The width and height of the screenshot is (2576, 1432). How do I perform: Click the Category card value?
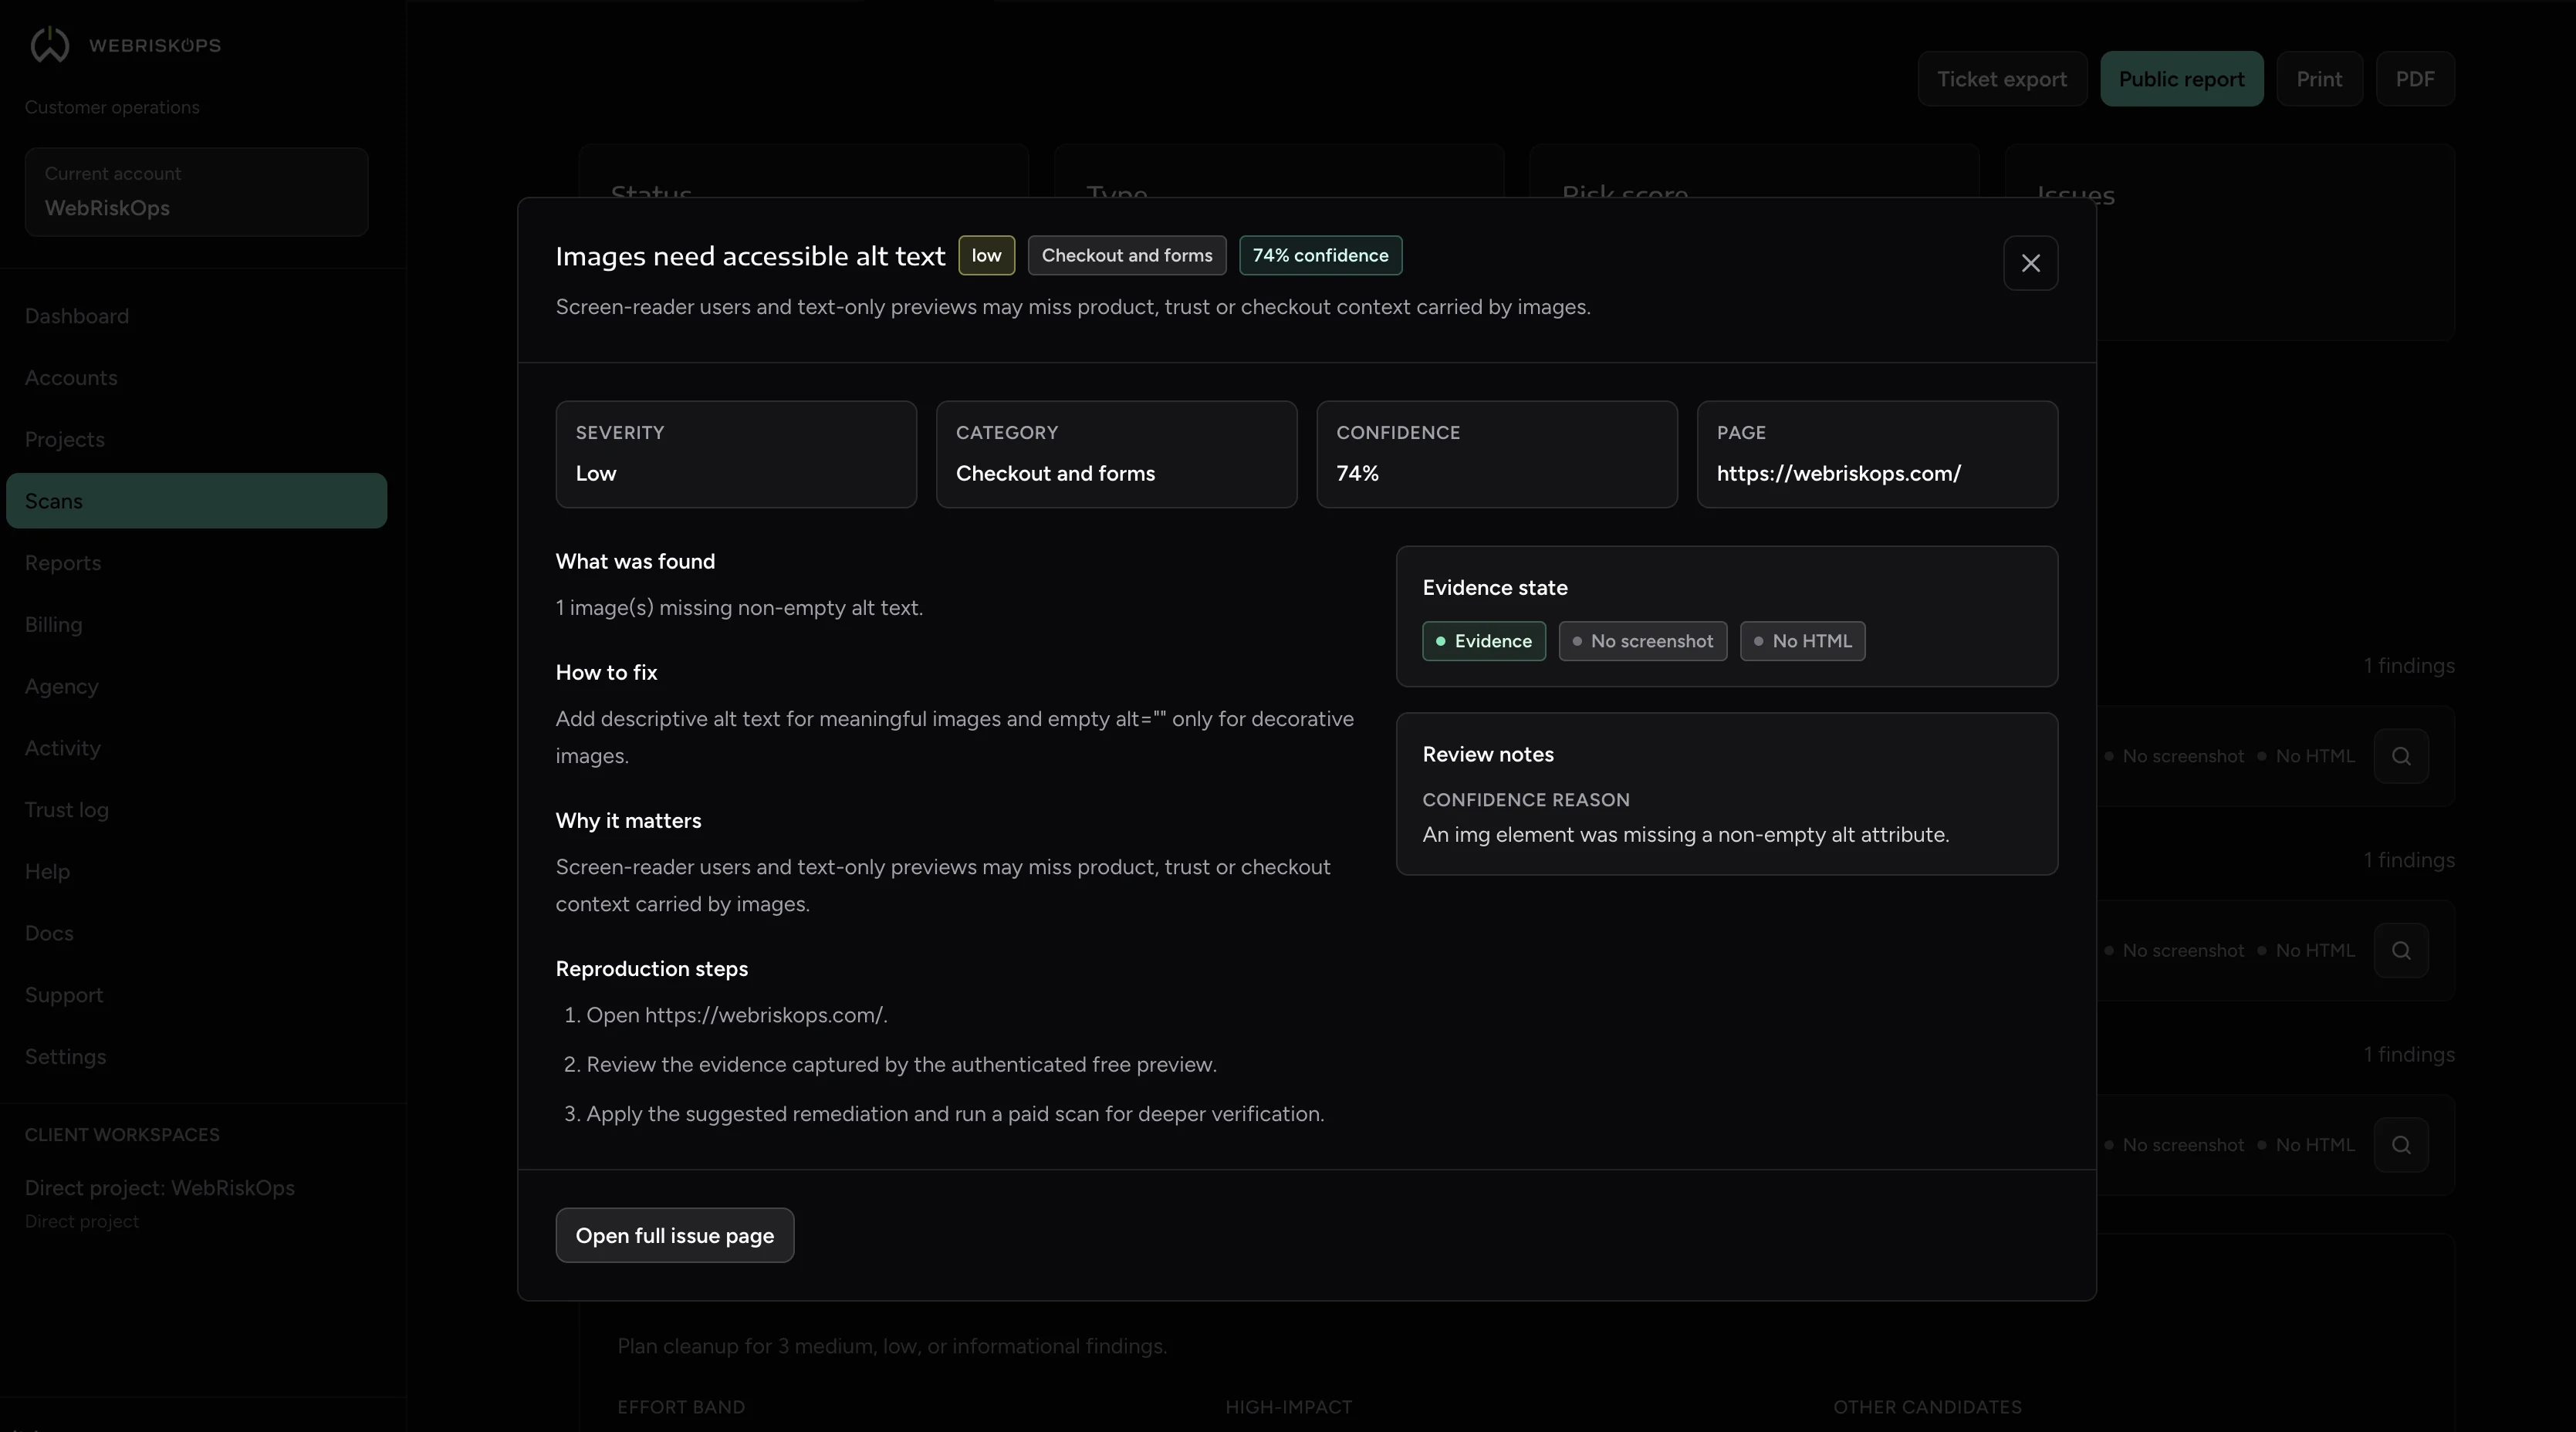(1055, 474)
